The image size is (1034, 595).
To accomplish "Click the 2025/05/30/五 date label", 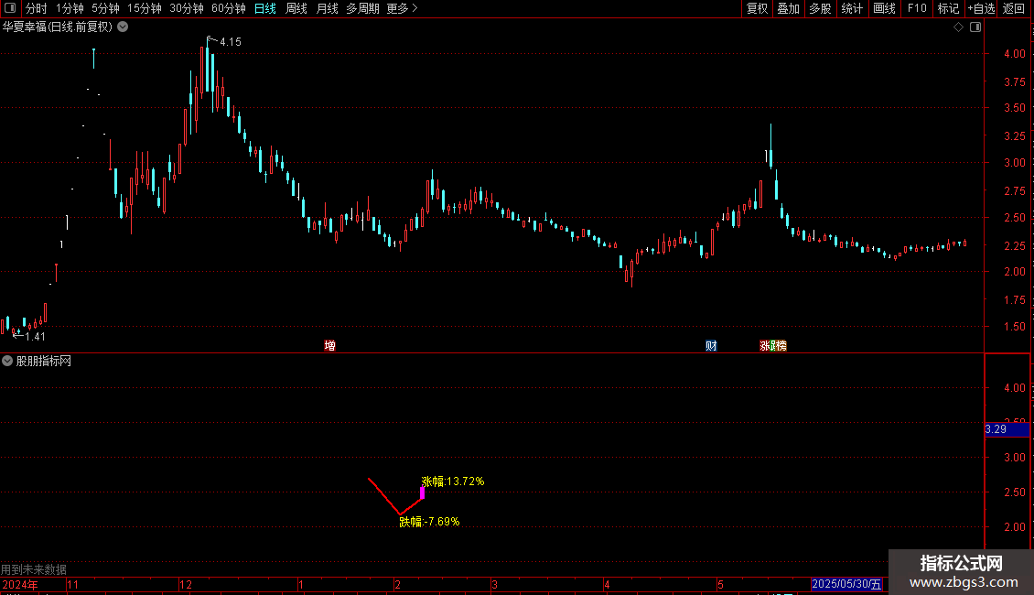I will click(846, 584).
